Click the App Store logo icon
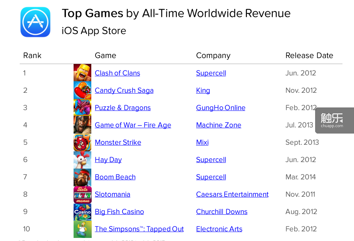 point(35,22)
